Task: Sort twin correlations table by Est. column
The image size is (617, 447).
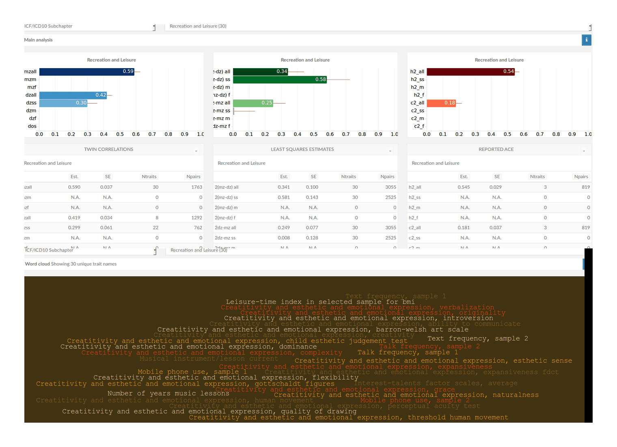Action: (74, 176)
